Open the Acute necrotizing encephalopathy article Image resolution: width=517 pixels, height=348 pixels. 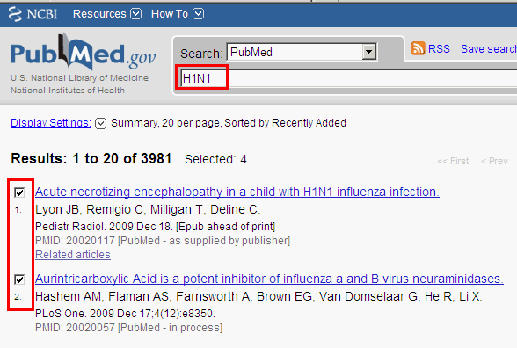tap(237, 192)
